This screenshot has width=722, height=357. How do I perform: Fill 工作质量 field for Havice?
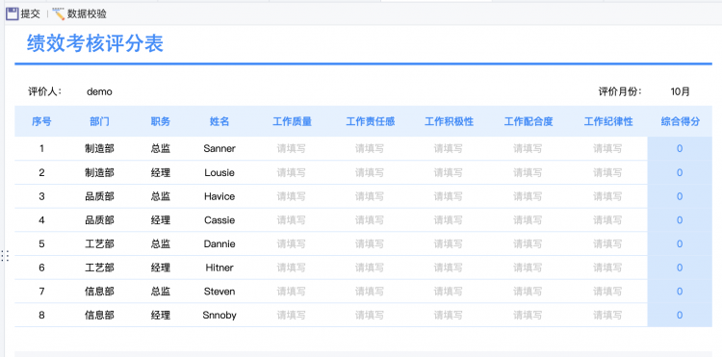292,196
